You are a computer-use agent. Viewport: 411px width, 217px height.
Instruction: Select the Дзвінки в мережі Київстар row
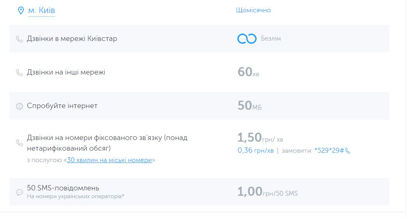click(199, 39)
